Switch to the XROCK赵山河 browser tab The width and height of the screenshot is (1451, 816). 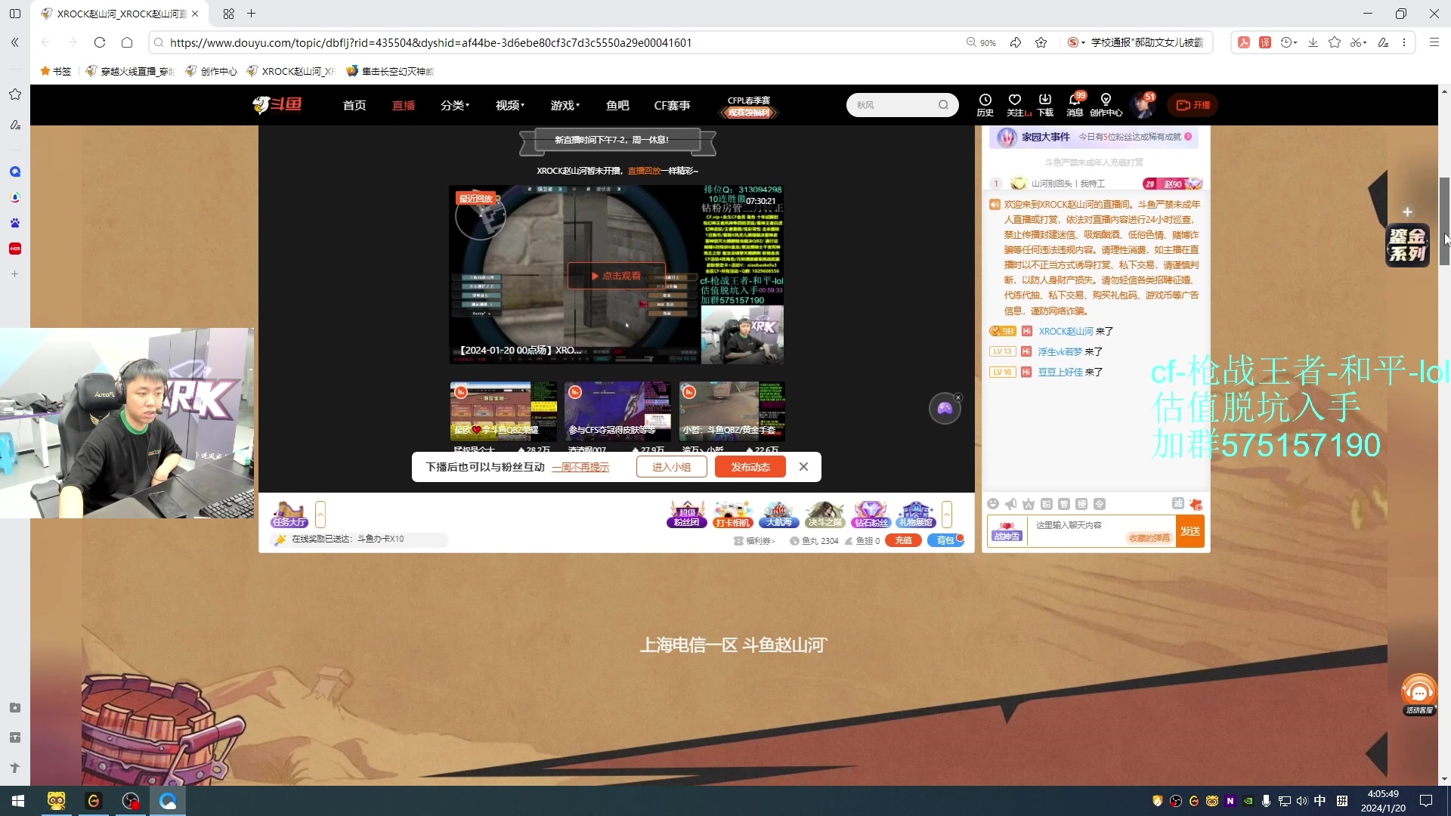pyautogui.click(x=121, y=14)
